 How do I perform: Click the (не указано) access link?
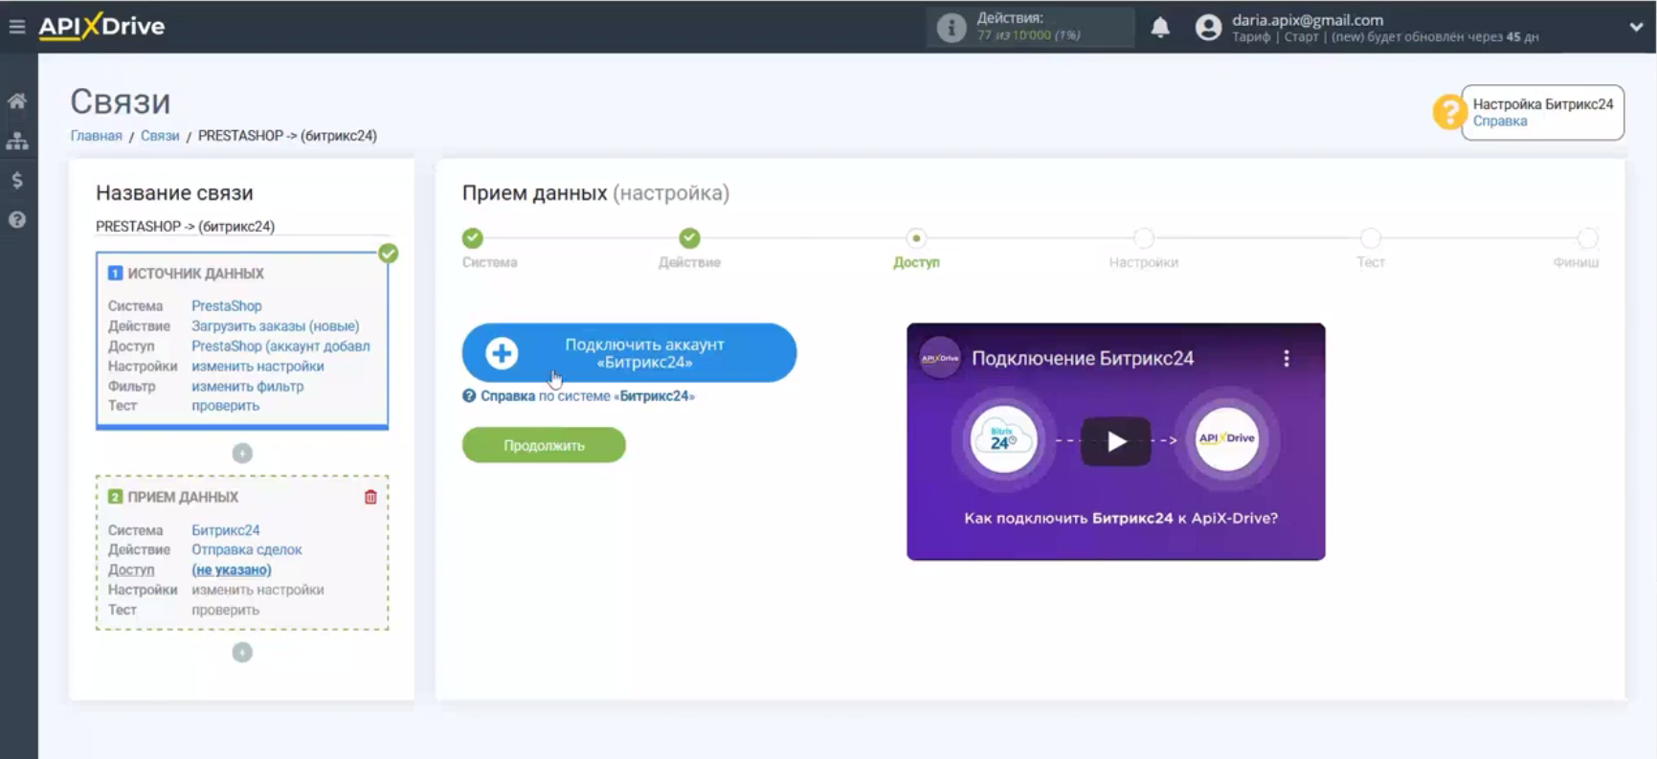(231, 569)
